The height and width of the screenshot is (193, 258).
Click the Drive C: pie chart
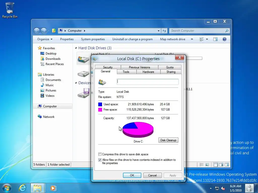click(138, 130)
